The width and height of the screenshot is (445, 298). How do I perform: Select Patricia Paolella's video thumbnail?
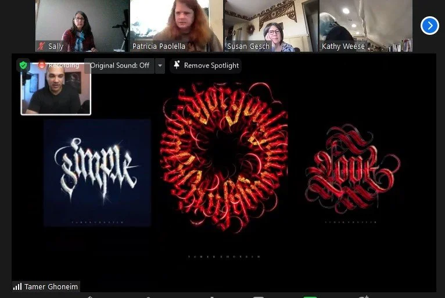176,26
